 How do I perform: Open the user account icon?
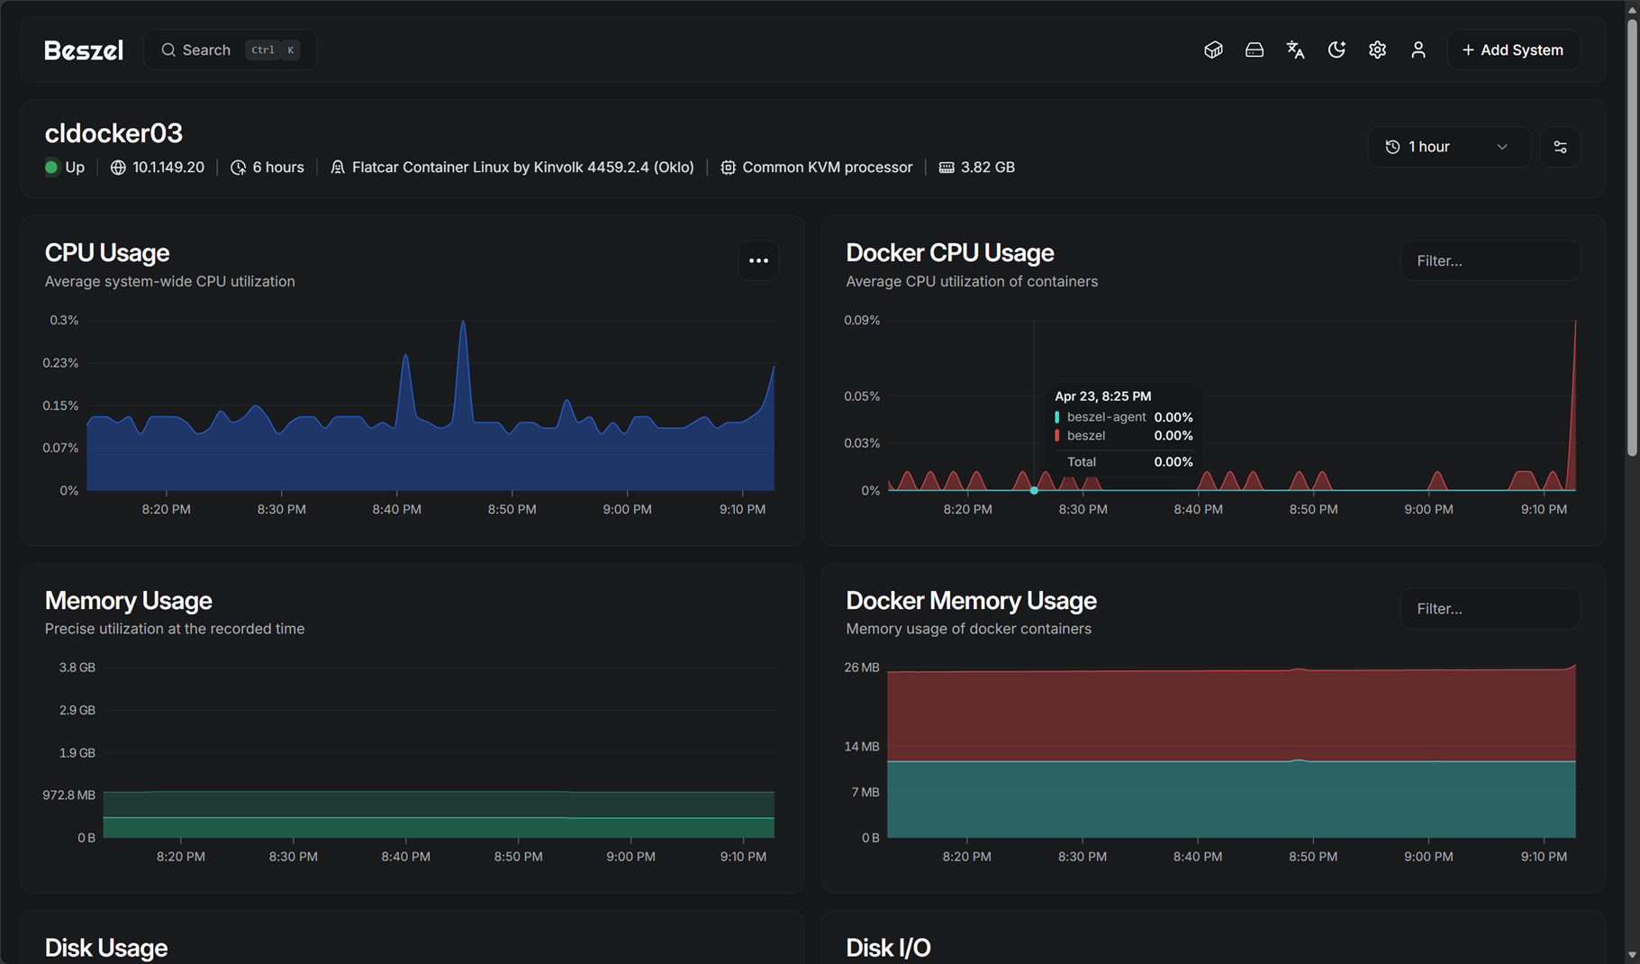(1418, 50)
